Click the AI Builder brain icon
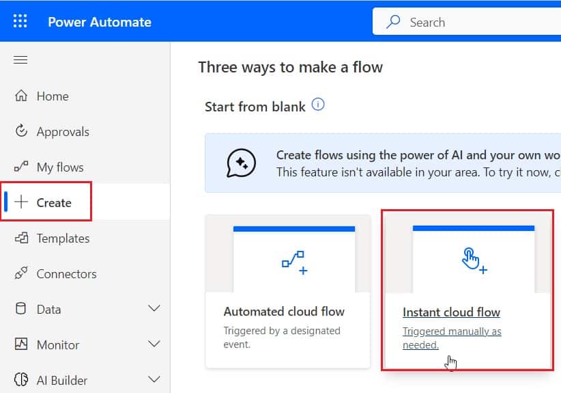Viewport: 561px width, 393px height. [21, 379]
